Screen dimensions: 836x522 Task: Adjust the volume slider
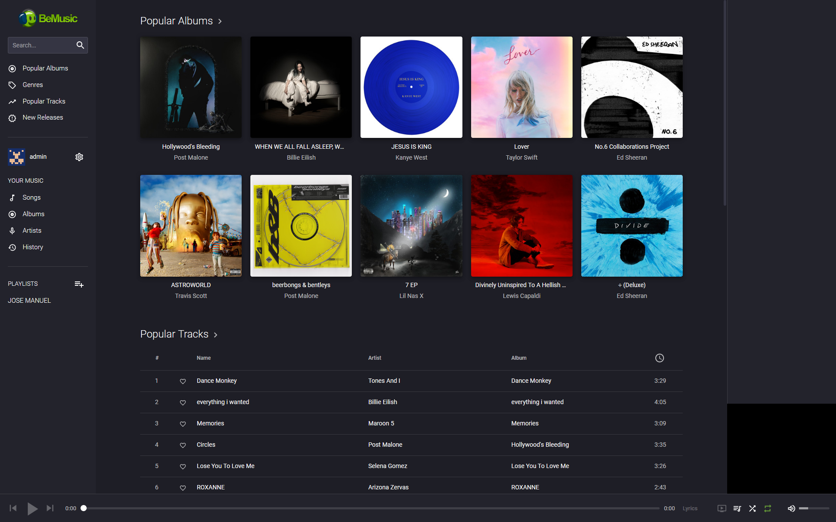(x=814, y=509)
